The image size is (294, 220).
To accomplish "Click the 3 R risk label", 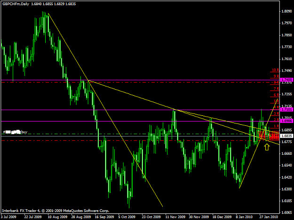I will [x=277, y=114].
